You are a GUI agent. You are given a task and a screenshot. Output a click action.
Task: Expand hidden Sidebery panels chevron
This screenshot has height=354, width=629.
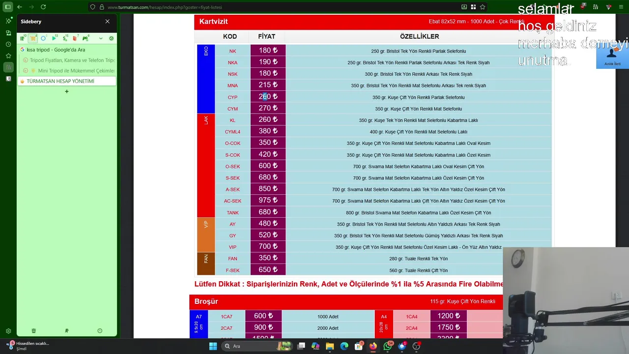(101, 38)
